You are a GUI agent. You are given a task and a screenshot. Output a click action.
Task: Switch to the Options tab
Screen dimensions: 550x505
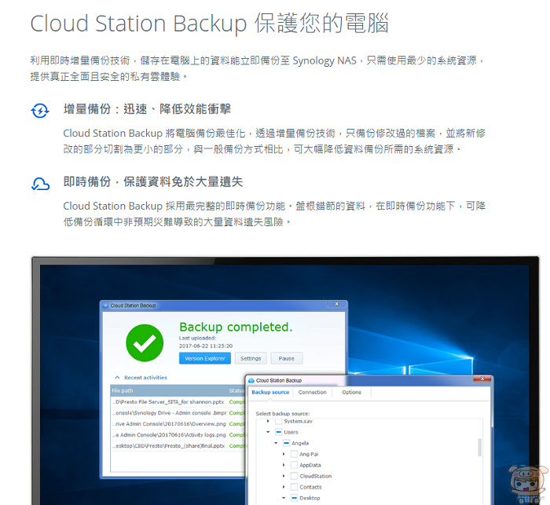[351, 392]
